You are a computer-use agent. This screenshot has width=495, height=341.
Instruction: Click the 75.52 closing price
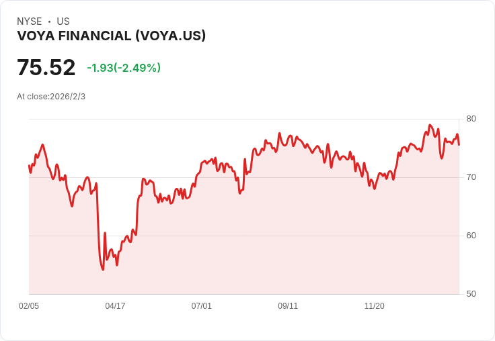pyautogui.click(x=46, y=68)
